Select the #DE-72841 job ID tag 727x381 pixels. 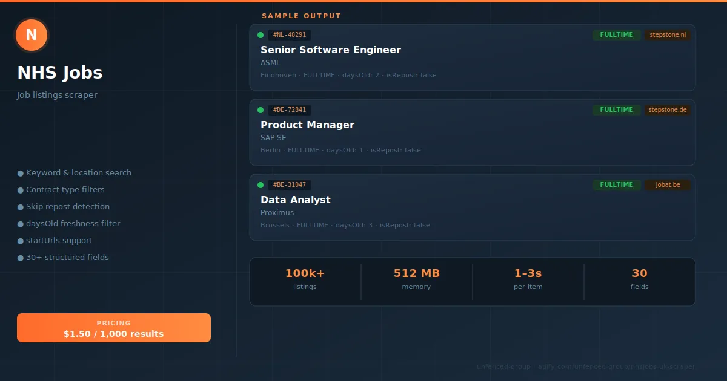(x=290, y=110)
